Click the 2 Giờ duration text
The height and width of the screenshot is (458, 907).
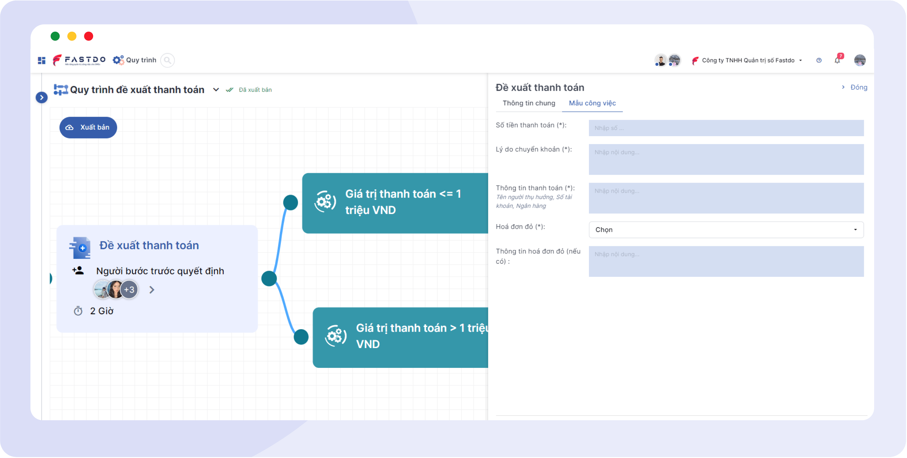tap(102, 311)
